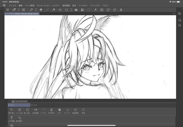The width and height of the screenshot is (183, 127).
Task: Click やり直し redo icon in quick access
Action: (x=43, y=111)
